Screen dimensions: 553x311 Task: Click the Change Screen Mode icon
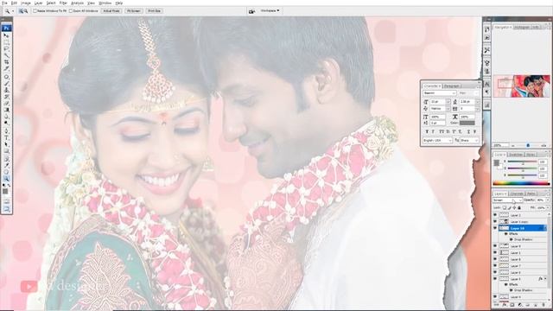pos(6,209)
